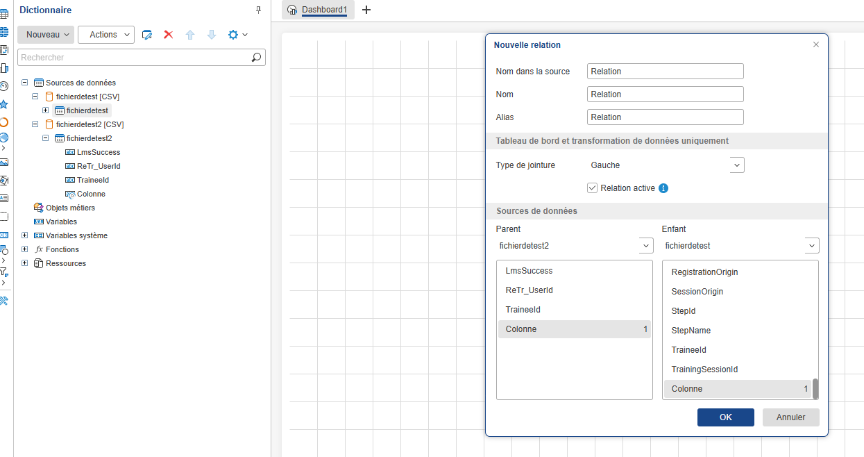Click the edit item icon in Dictionnaire toolbar
Viewport: 864px width, 457px height.
(x=146, y=35)
